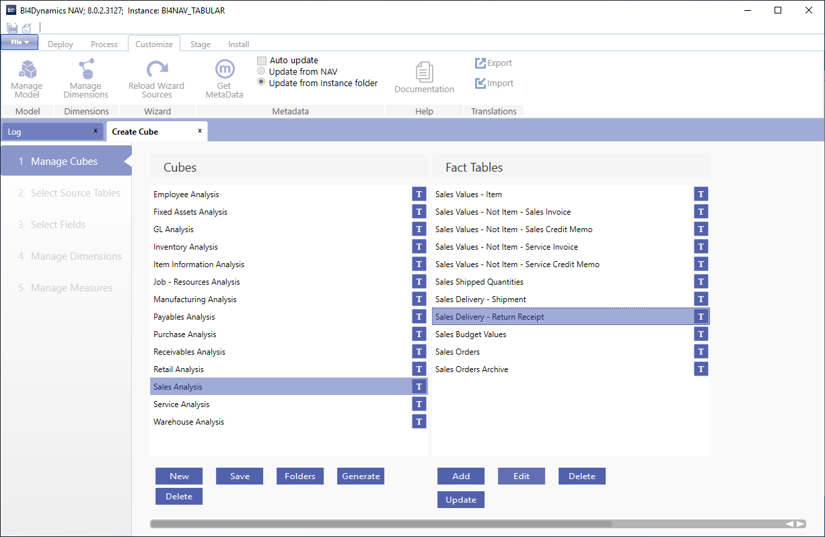Open the Manage Model tool
825x537 pixels.
point(27,79)
